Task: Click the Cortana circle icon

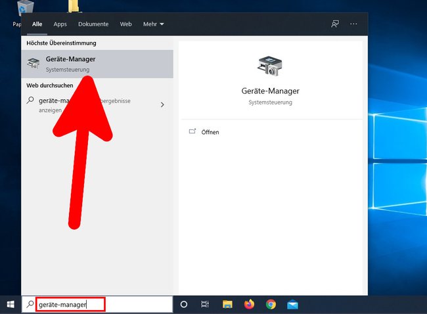Action: 184,304
